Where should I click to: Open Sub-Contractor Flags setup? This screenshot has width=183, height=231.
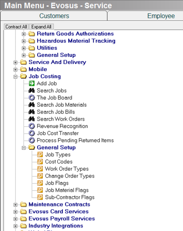tap(70, 197)
